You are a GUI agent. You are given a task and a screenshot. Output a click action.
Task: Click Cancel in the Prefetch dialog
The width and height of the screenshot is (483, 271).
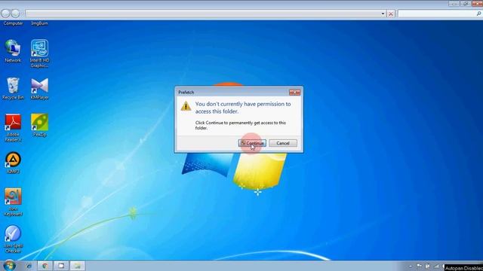(283, 143)
